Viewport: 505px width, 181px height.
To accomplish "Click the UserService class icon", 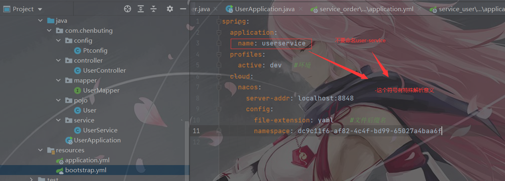I will point(78,130).
